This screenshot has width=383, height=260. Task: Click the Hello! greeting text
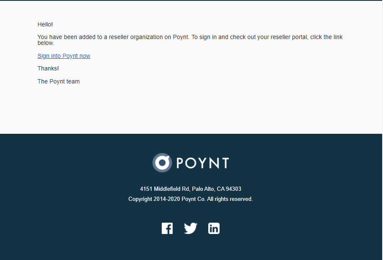pos(45,24)
